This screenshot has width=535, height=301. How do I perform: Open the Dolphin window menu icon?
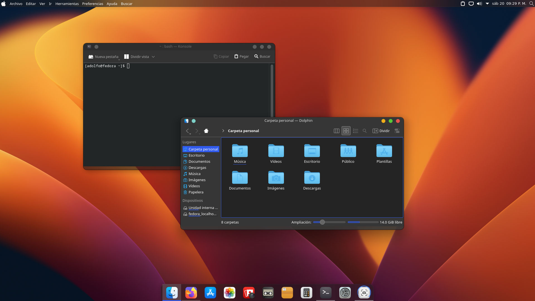click(186, 121)
